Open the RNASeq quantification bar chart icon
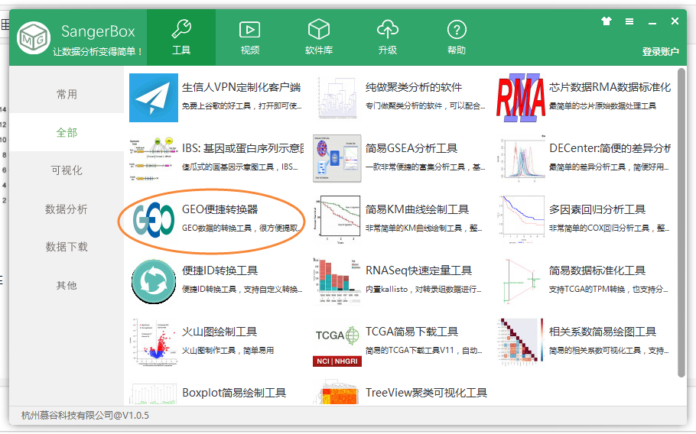696x434 pixels. [337, 281]
